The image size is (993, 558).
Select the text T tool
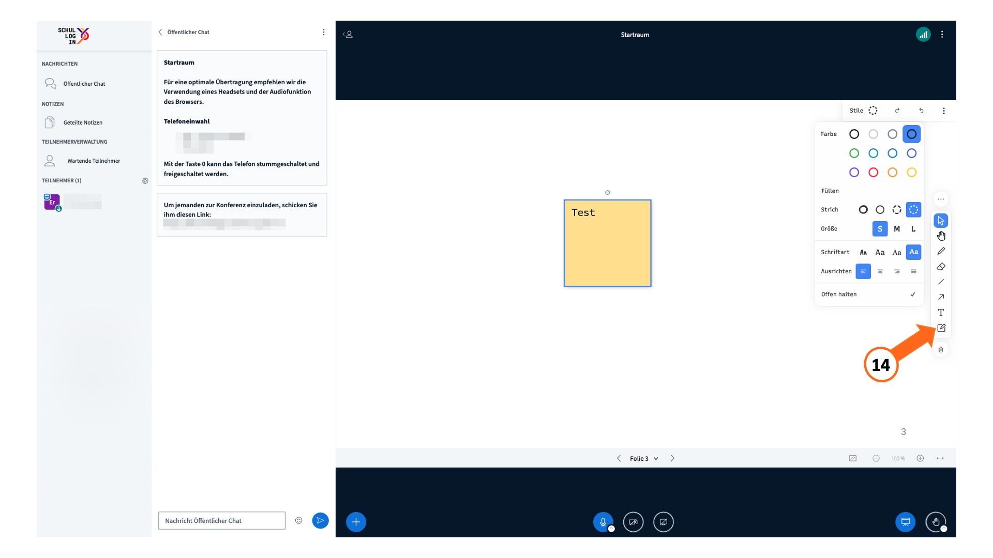(x=941, y=313)
